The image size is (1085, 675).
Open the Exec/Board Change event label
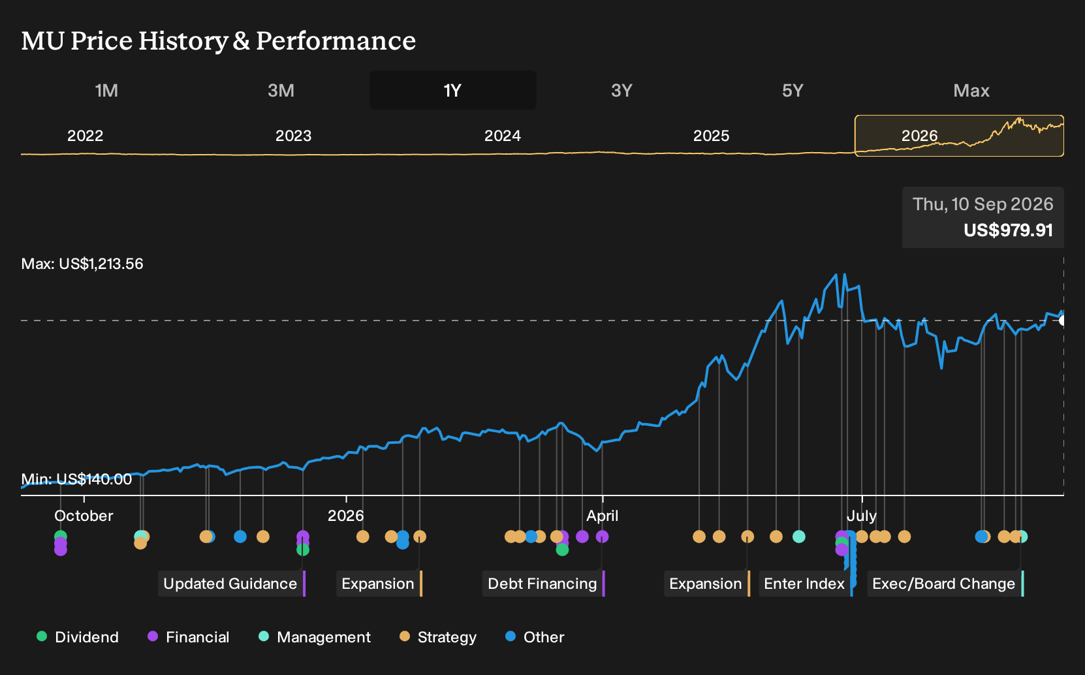tap(945, 584)
